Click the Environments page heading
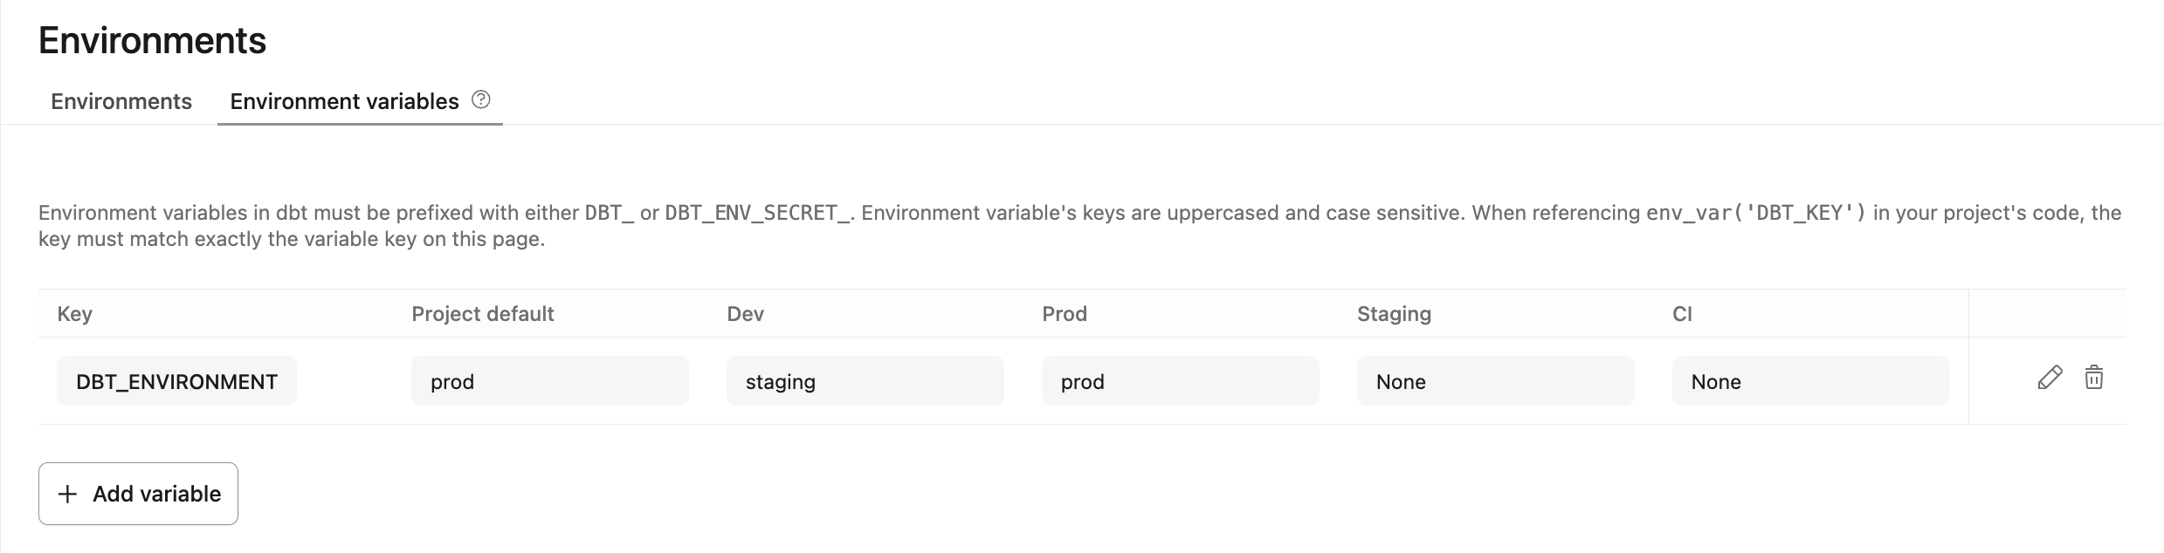The height and width of the screenshot is (553, 2164). 152,38
